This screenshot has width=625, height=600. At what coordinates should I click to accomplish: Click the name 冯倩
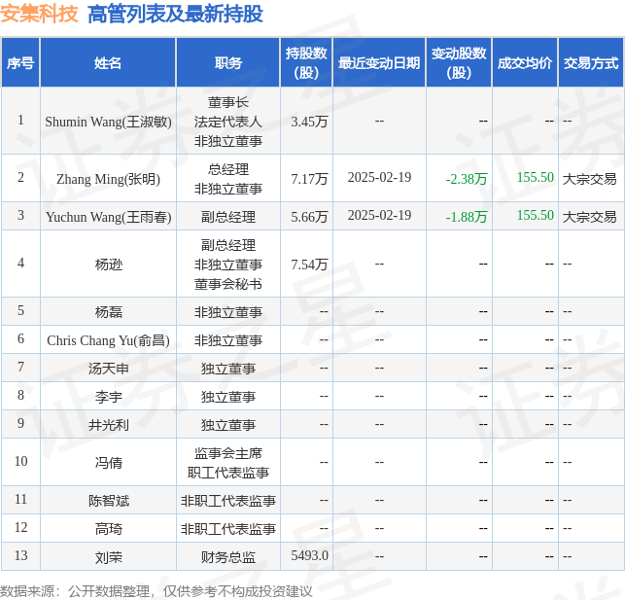pyautogui.click(x=109, y=463)
